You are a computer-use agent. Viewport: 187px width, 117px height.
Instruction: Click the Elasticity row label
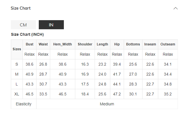click(24, 104)
